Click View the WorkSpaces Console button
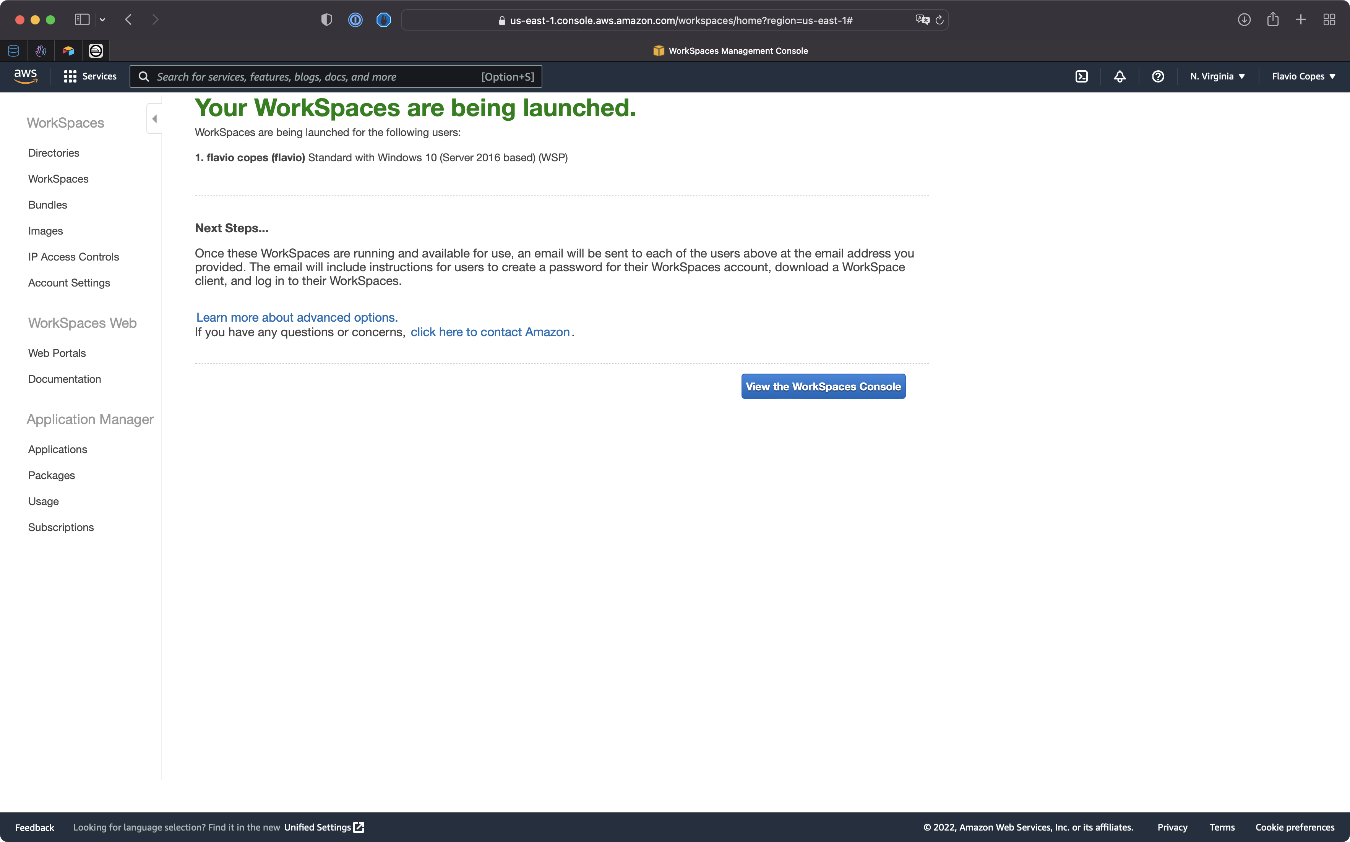Viewport: 1350px width, 842px height. point(823,387)
